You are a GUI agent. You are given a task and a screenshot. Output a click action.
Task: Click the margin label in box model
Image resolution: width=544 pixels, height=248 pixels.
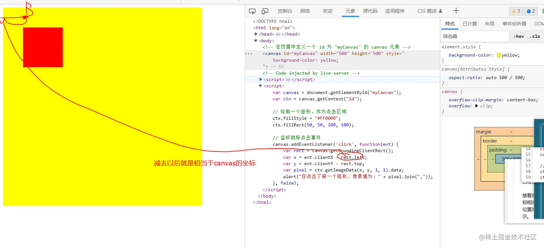point(484,132)
